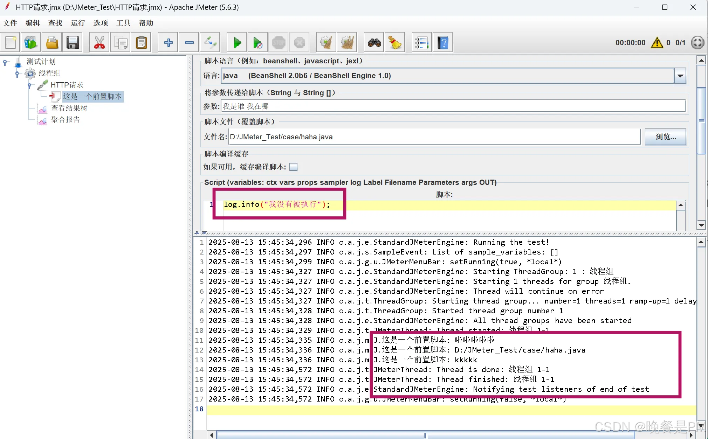Open the Function Helper list icon
Image resolution: width=708 pixels, height=439 pixels.
click(422, 43)
